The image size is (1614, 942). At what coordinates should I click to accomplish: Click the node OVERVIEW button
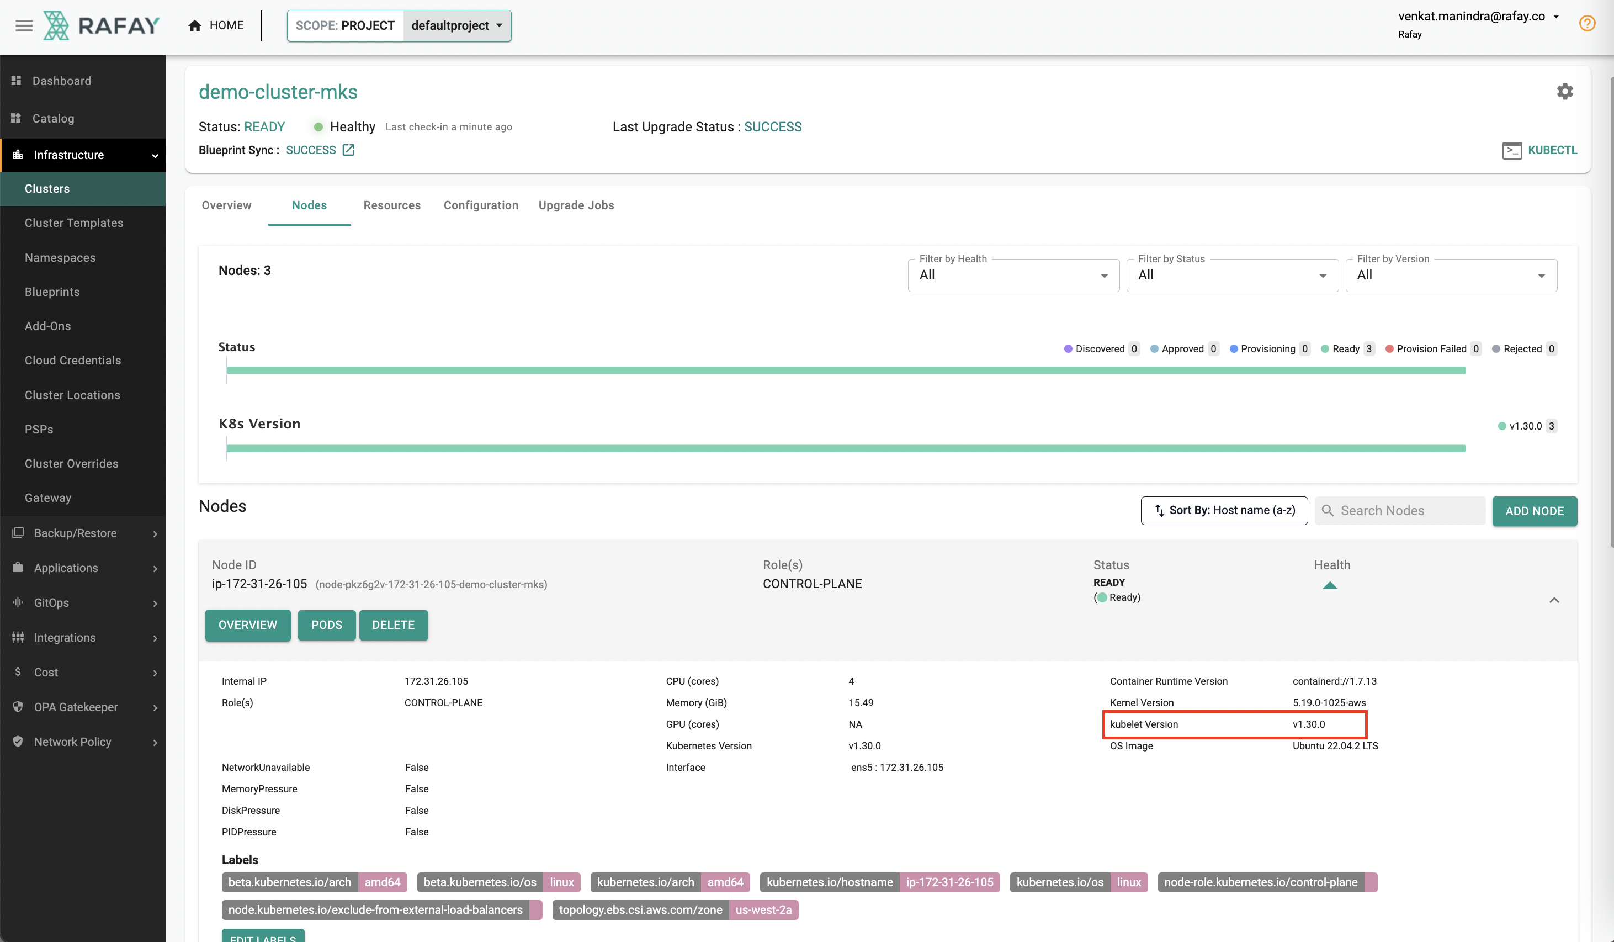248,625
